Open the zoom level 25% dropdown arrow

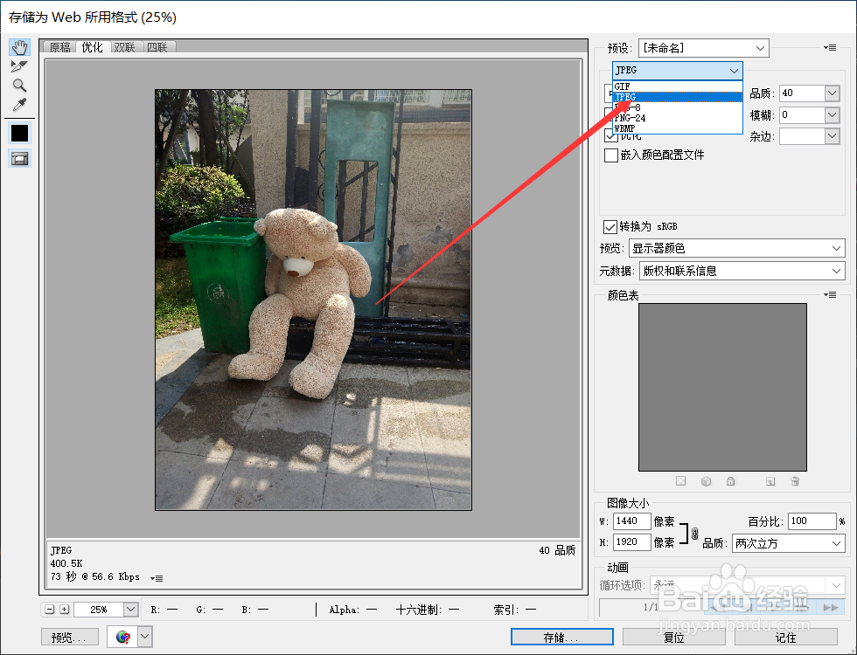tap(130, 610)
